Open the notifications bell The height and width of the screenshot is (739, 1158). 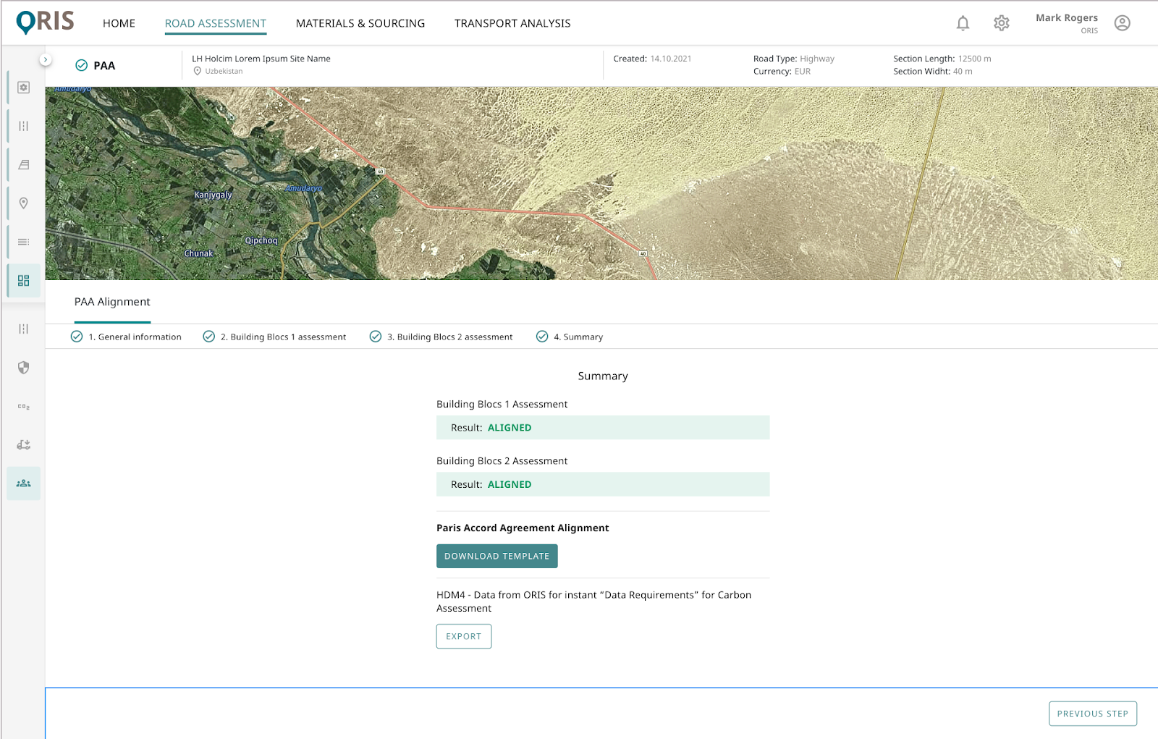pos(963,23)
